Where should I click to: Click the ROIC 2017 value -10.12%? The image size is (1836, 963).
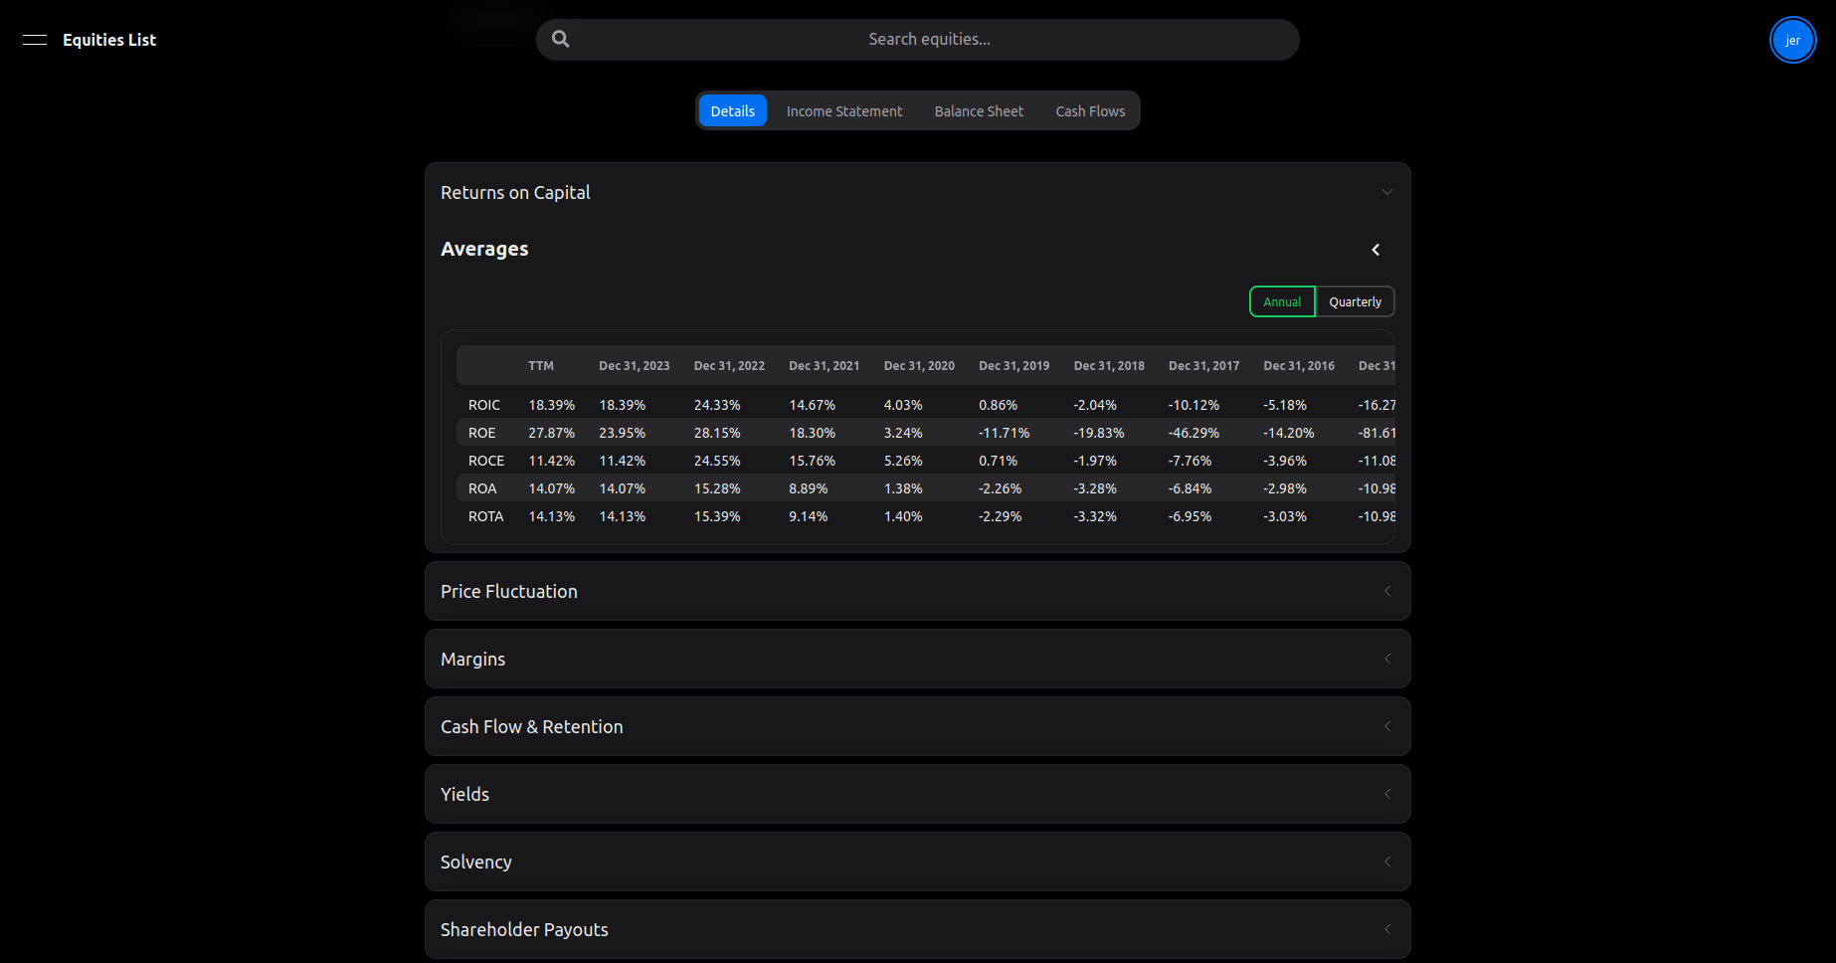1193,405
